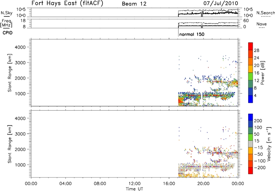Viewport: 275px width, 191px height.
Task: Click the '200' tick on the Velocity colorbar
Action: tap(258, 121)
